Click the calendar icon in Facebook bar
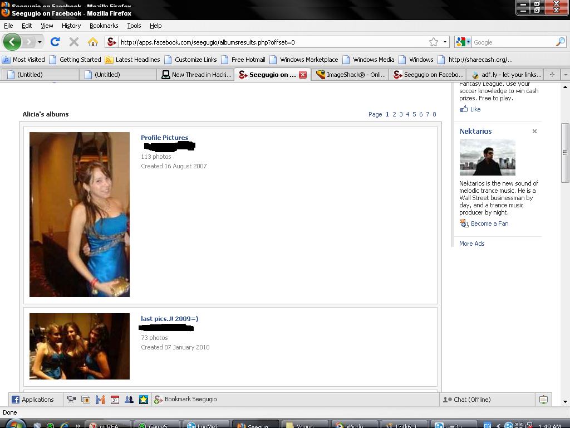This screenshot has height=428, width=570. click(115, 399)
